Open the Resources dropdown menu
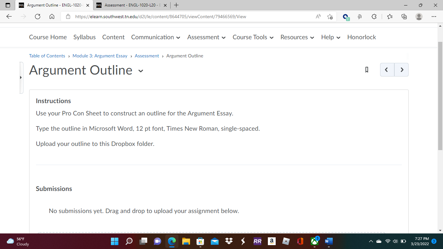Viewport: 443px width, 249px height. pos(297,37)
